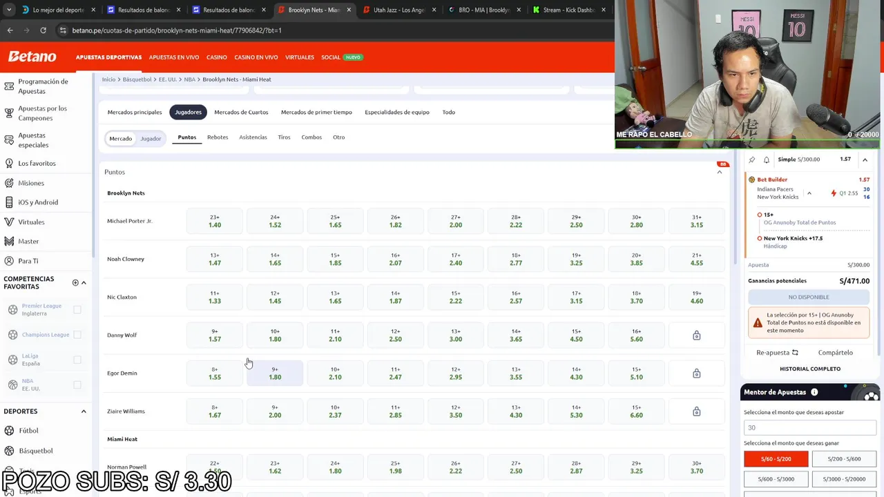The height and width of the screenshot is (497, 884).
Task: Switch to the Tiros sub-tab
Action: (284, 137)
